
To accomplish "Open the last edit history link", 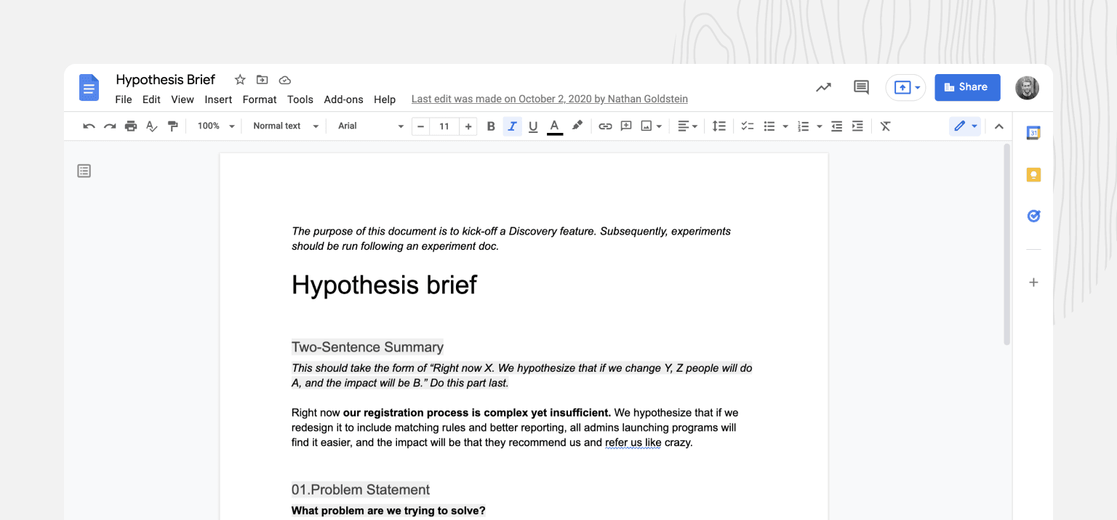I will coord(549,99).
